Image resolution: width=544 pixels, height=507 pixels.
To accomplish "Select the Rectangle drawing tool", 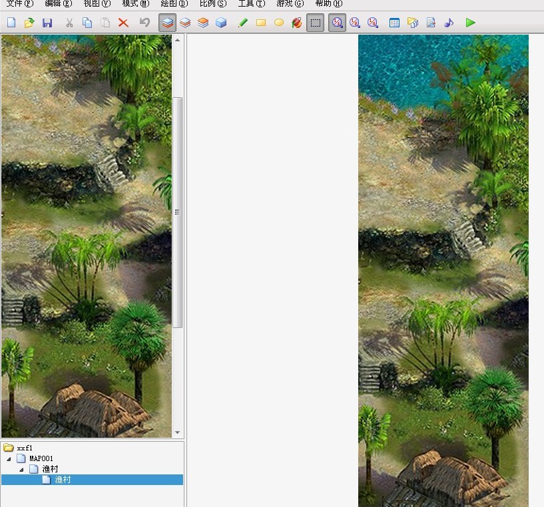I will [261, 23].
